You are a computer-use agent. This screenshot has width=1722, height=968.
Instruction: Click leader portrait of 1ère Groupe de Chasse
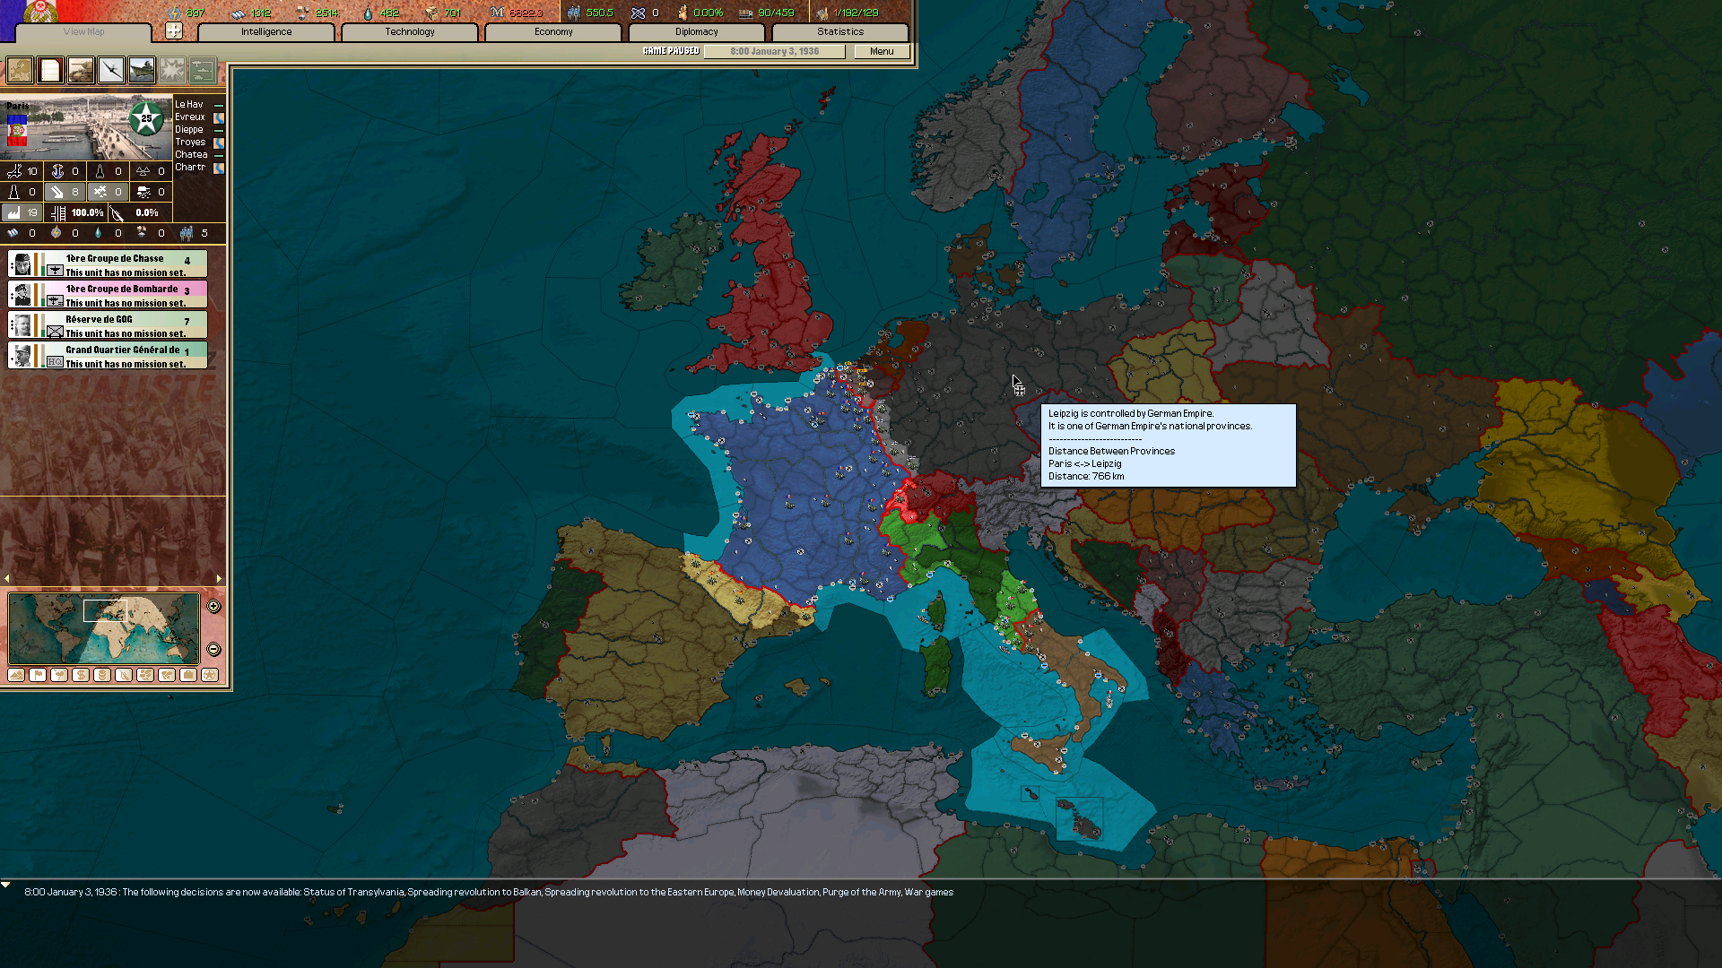pyautogui.click(x=23, y=264)
